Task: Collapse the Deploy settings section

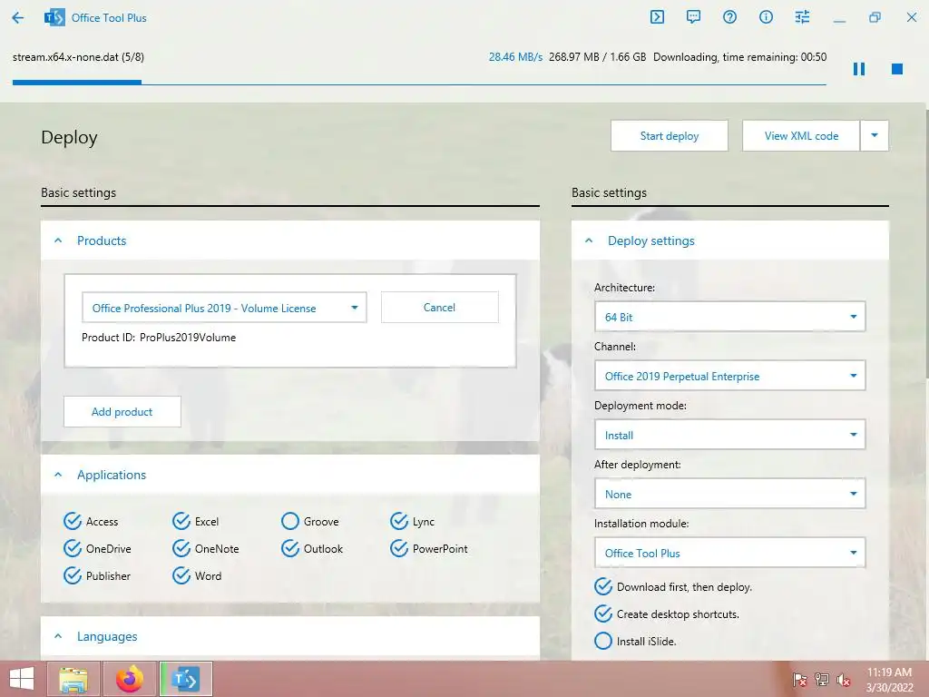Action: [x=589, y=241]
